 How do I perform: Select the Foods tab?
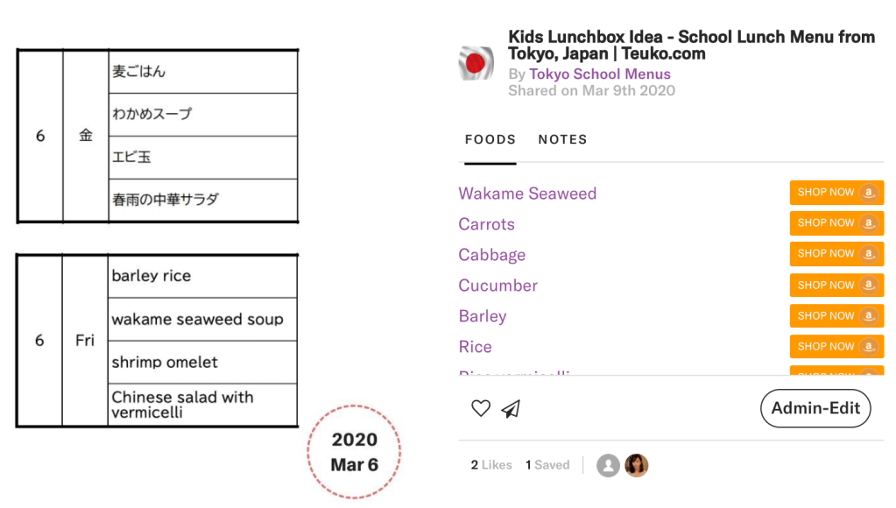point(490,139)
